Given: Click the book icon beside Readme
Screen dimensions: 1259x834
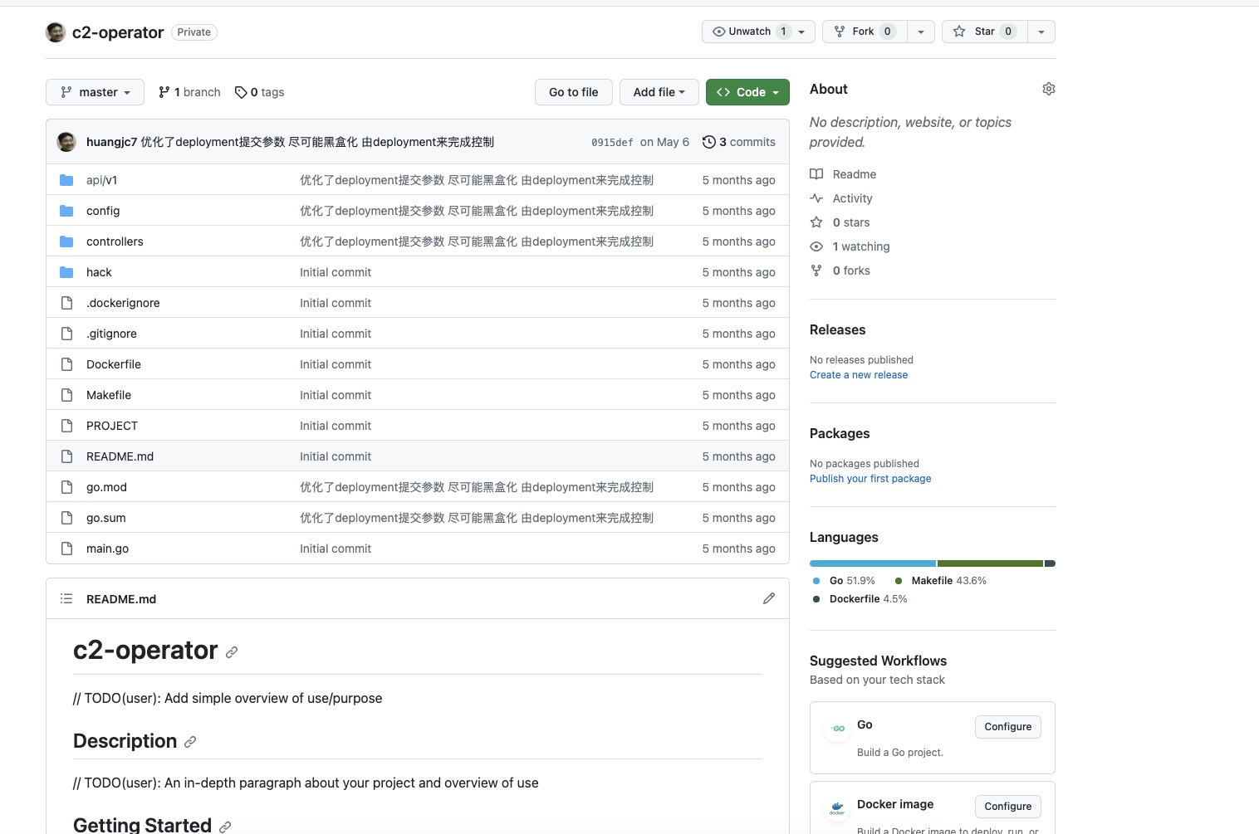Looking at the screenshot, I should tap(816, 174).
